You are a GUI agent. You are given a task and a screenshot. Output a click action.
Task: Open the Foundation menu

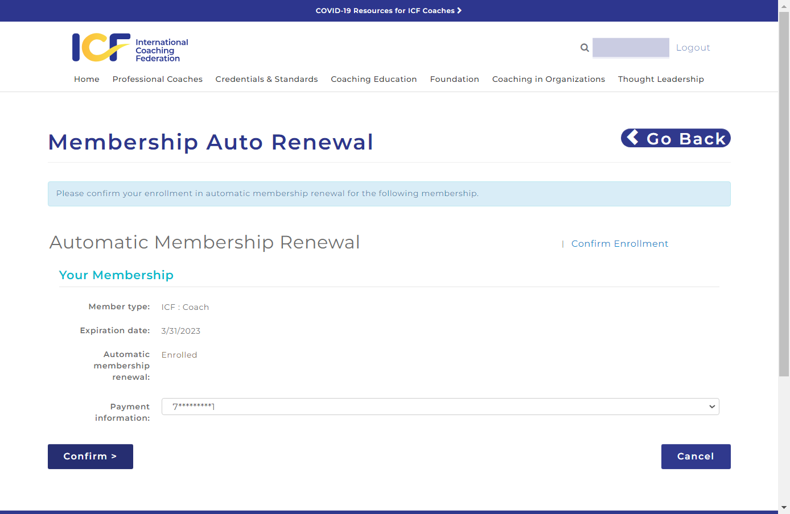click(455, 79)
